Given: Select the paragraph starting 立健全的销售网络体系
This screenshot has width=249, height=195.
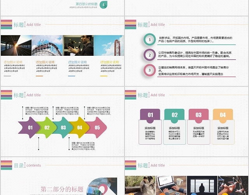Looking at the screenshot, I should (193, 71).
